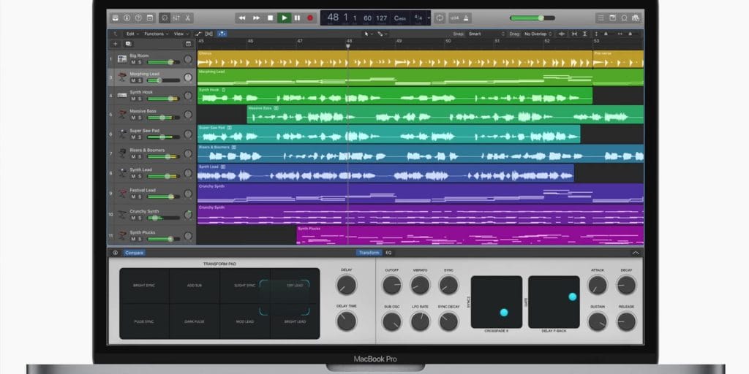The width and height of the screenshot is (749, 374).
Task: Select the MOD LEAD transform pad
Action: (244, 321)
